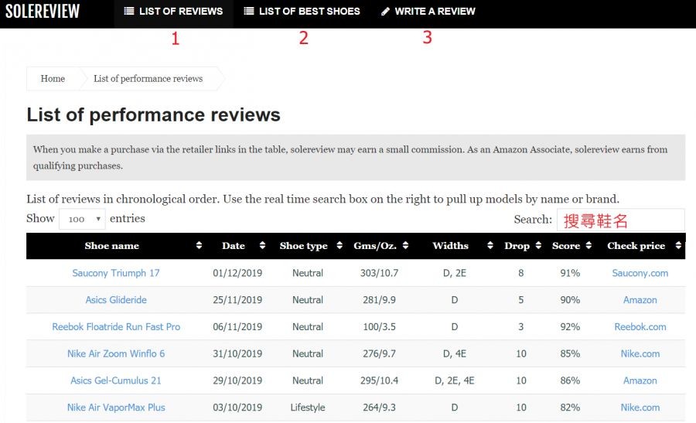Click the weight value 295/10.4
Viewport: 696px width, 423px height.
(379, 380)
